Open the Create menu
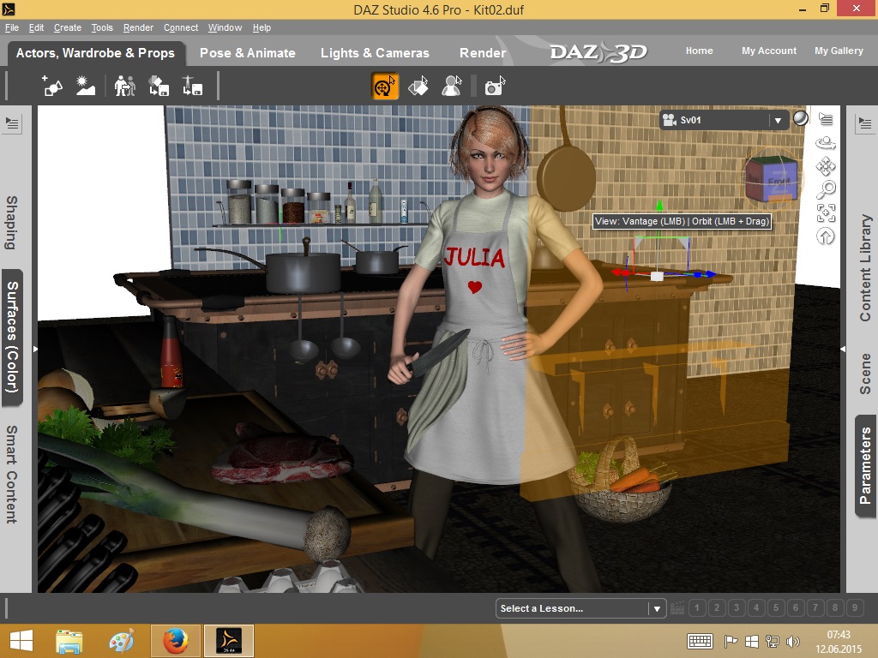The image size is (878, 658). [68, 27]
